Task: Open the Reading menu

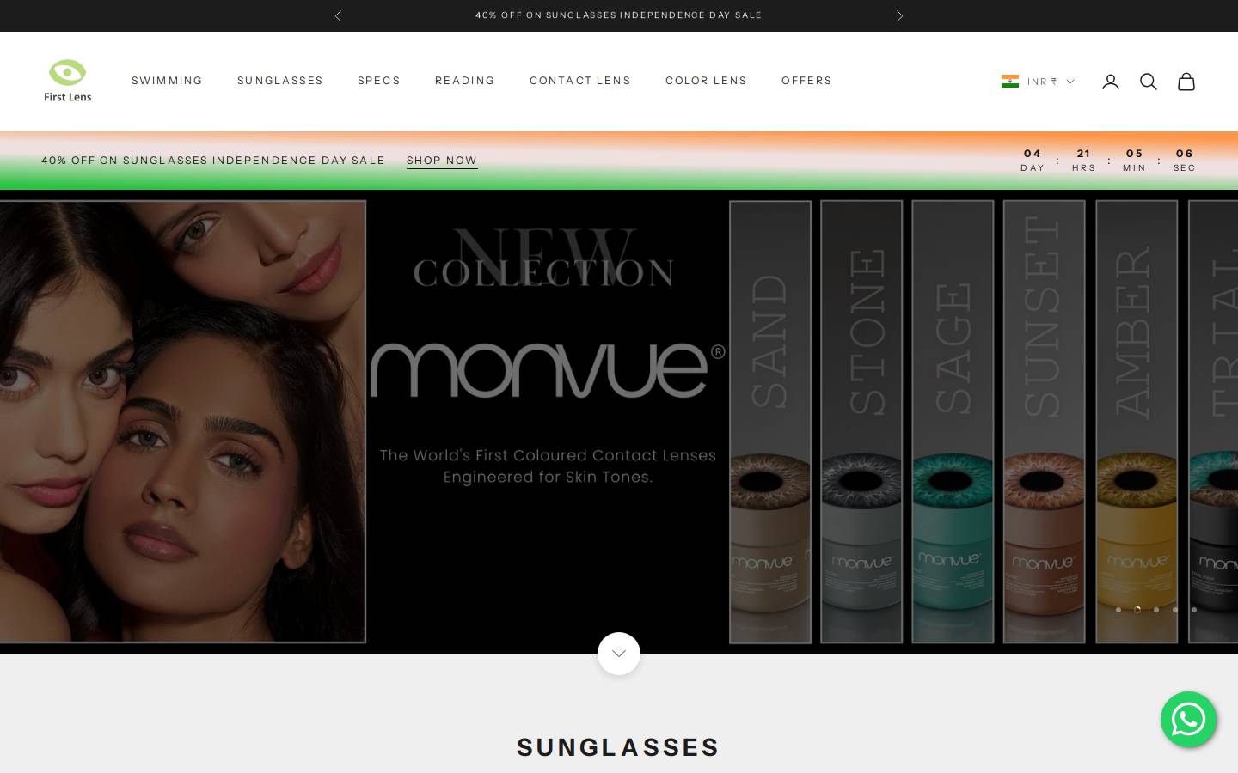Action: click(x=465, y=81)
